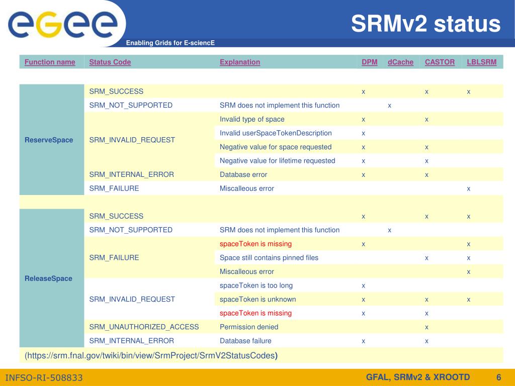The image size is (515, 386).
Task: Click the SRMv2 status slide title
Action: (x=425, y=24)
